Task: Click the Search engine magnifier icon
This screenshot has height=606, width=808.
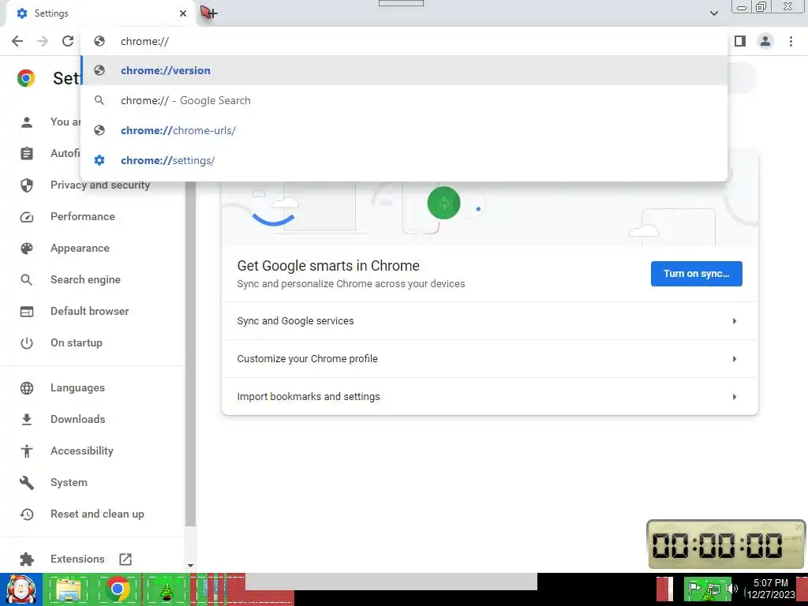Action: [26, 280]
